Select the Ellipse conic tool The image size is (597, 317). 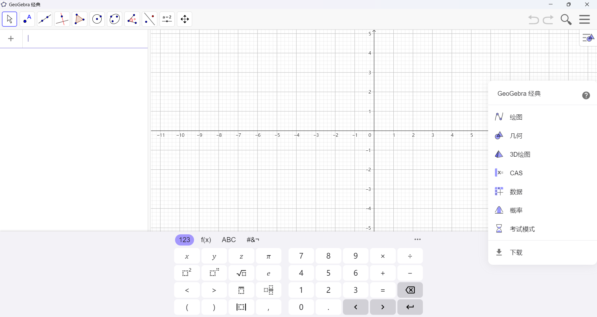[115, 19]
